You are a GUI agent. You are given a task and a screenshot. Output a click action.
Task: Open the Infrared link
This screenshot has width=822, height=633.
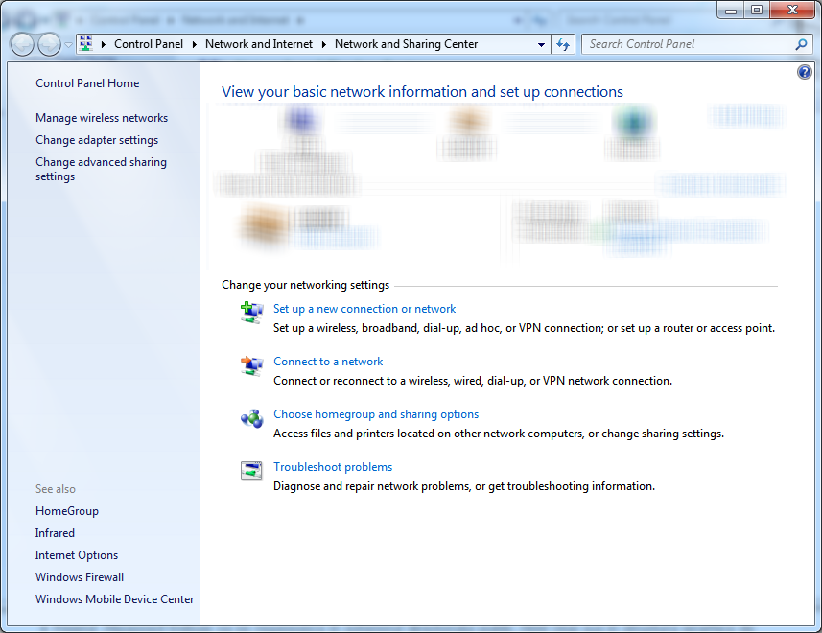tap(55, 533)
